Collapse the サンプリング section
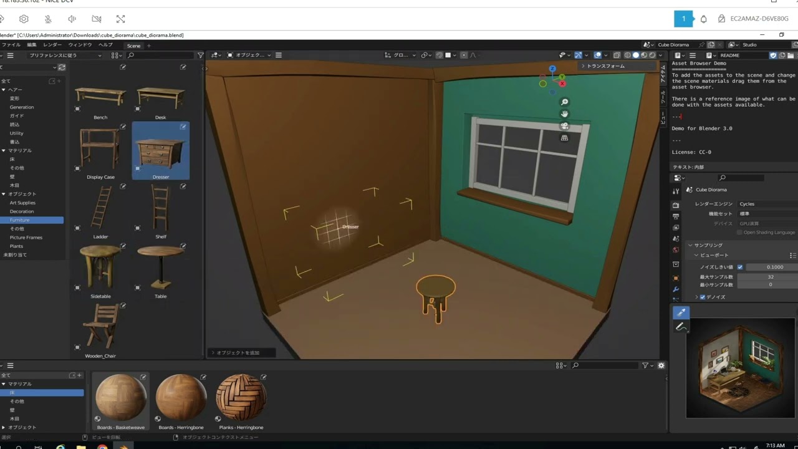The height and width of the screenshot is (449, 798). [x=691, y=244]
